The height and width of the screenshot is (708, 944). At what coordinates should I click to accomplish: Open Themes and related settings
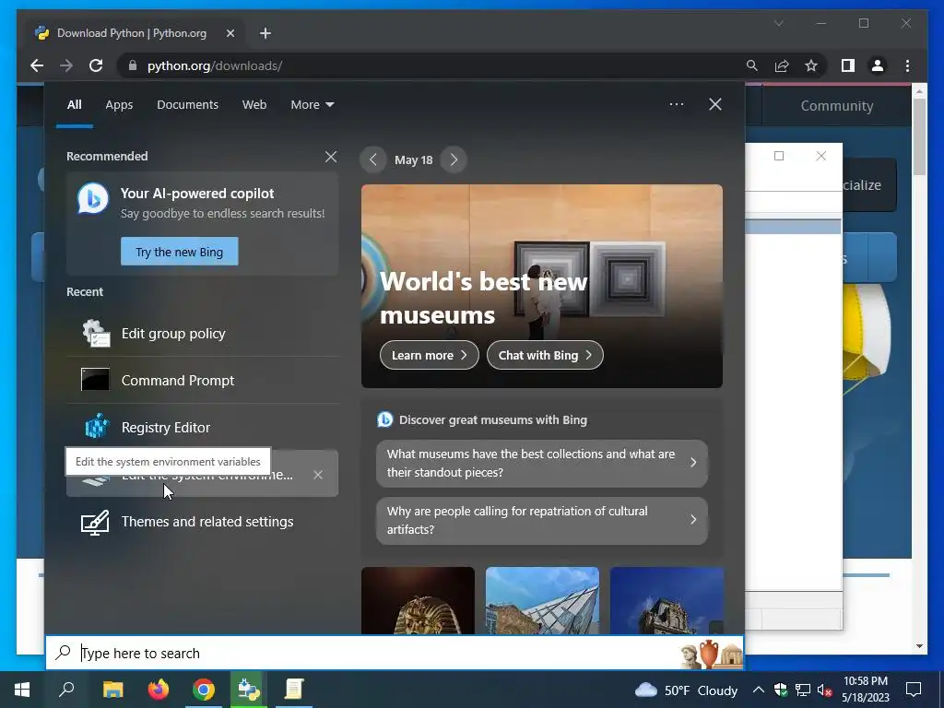pyautogui.click(x=202, y=522)
